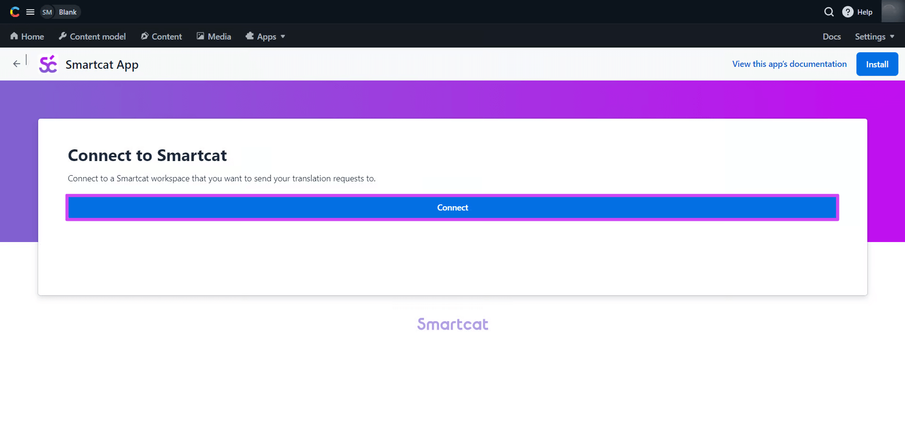The image size is (905, 429).
Task: Click the blue Connect button
Action: [x=452, y=207]
